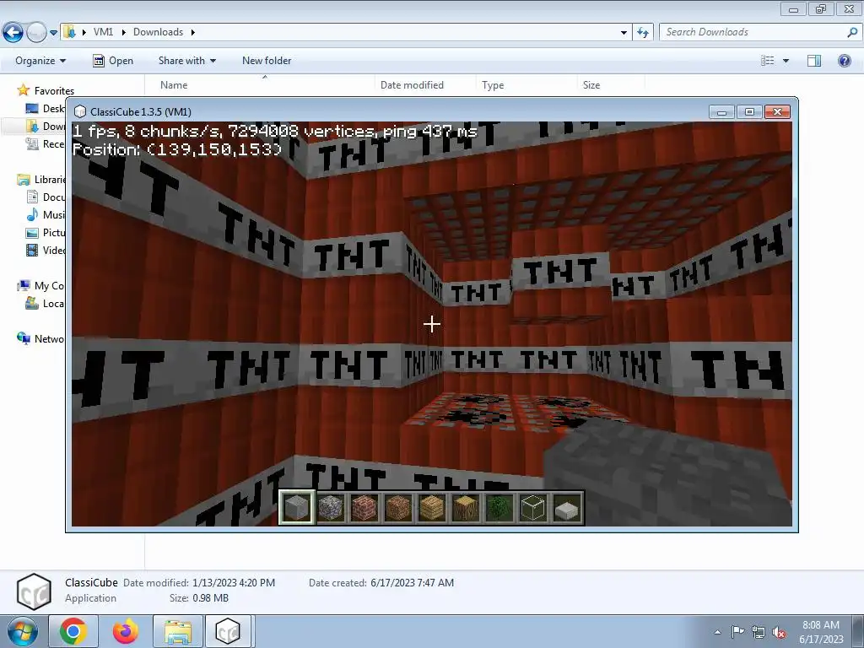Click the taskbar clock showing 8:08 AM
The image size is (864, 648).
821,632
